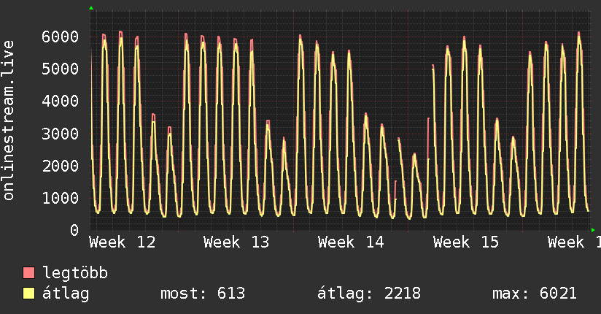Click the átlag: 2218 statistic
This screenshot has height=314, width=601.
pos(369,294)
